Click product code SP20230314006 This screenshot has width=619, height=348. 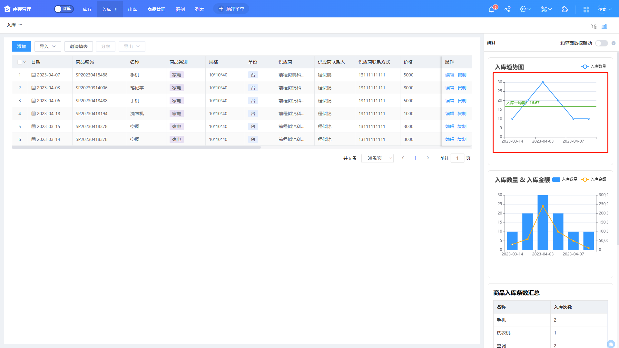pyautogui.click(x=92, y=88)
